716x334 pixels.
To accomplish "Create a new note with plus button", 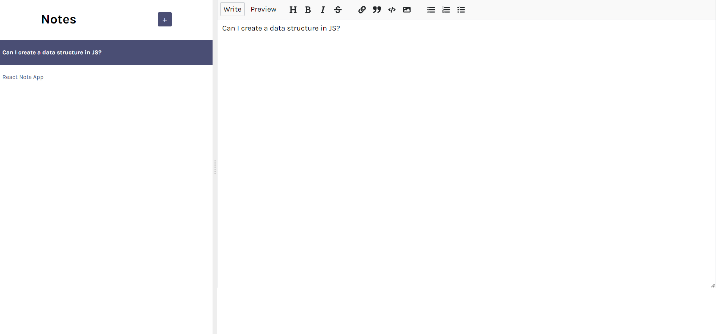I will click(x=164, y=19).
